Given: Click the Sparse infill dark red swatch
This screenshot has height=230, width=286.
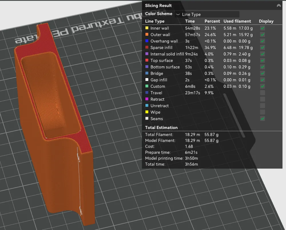Looking at the screenshot, I should point(147,47).
